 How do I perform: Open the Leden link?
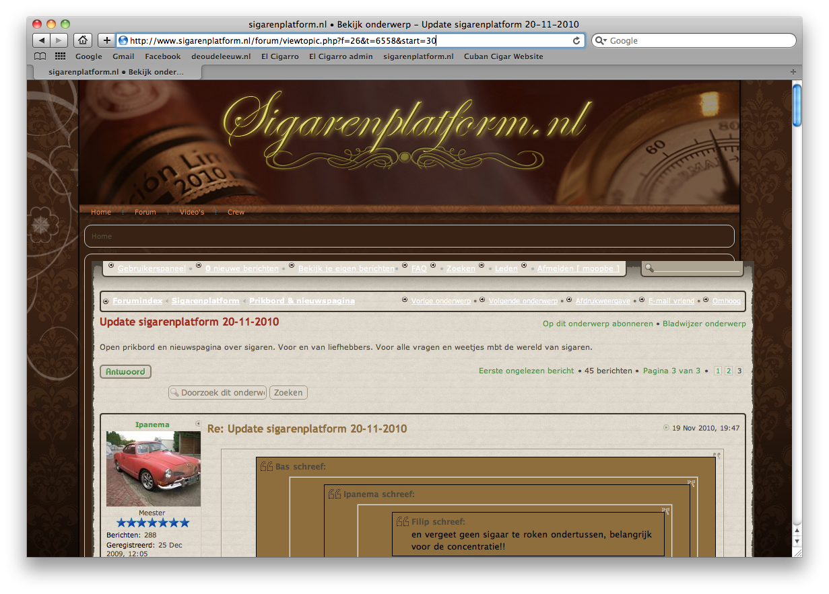coord(506,268)
